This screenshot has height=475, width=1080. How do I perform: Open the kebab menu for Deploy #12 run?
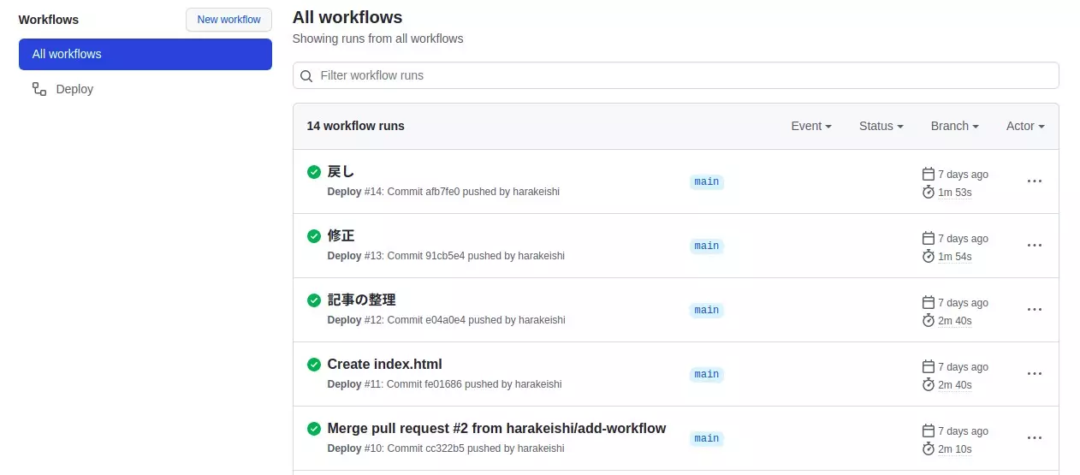coord(1034,310)
